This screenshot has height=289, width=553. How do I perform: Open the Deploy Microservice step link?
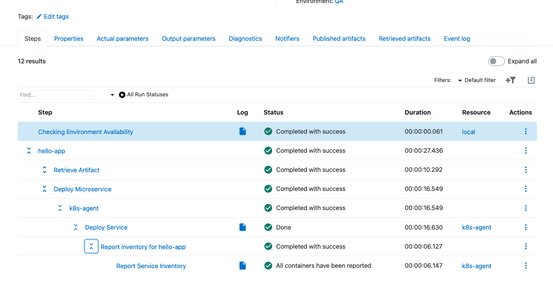(82, 189)
